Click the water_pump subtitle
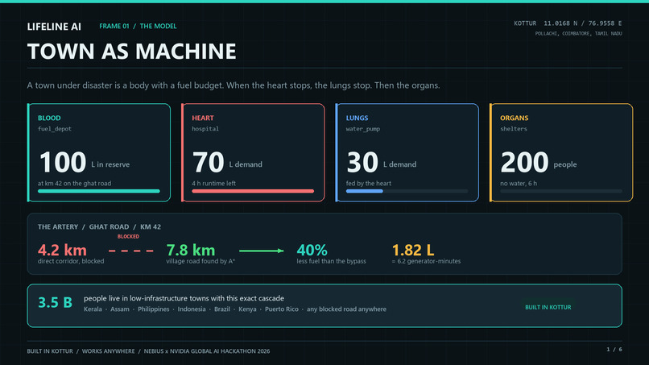This screenshot has height=365, width=649. coord(363,129)
